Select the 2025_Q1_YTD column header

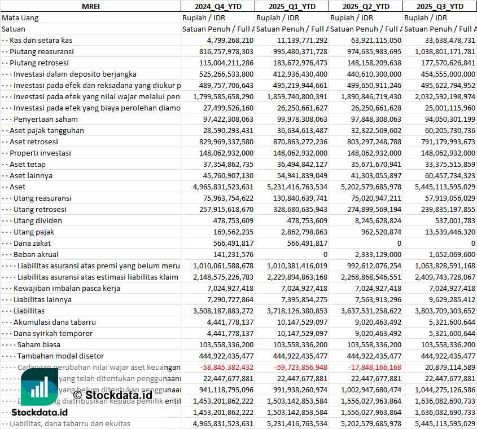click(x=291, y=6)
